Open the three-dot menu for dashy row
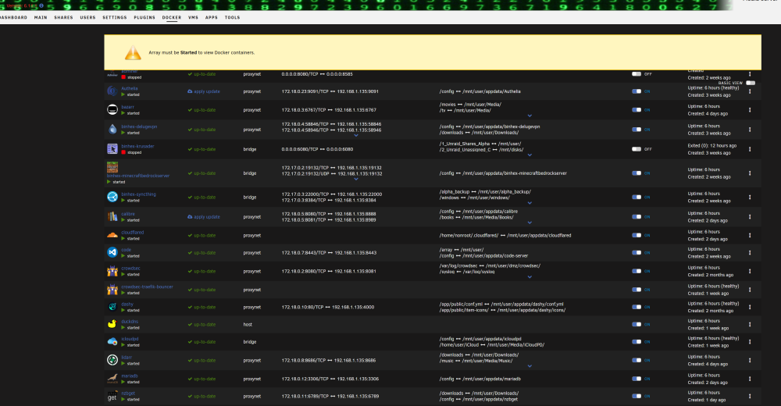Image resolution: width=781 pixels, height=406 pixels. pyautogui.click(x=750, y=307)
